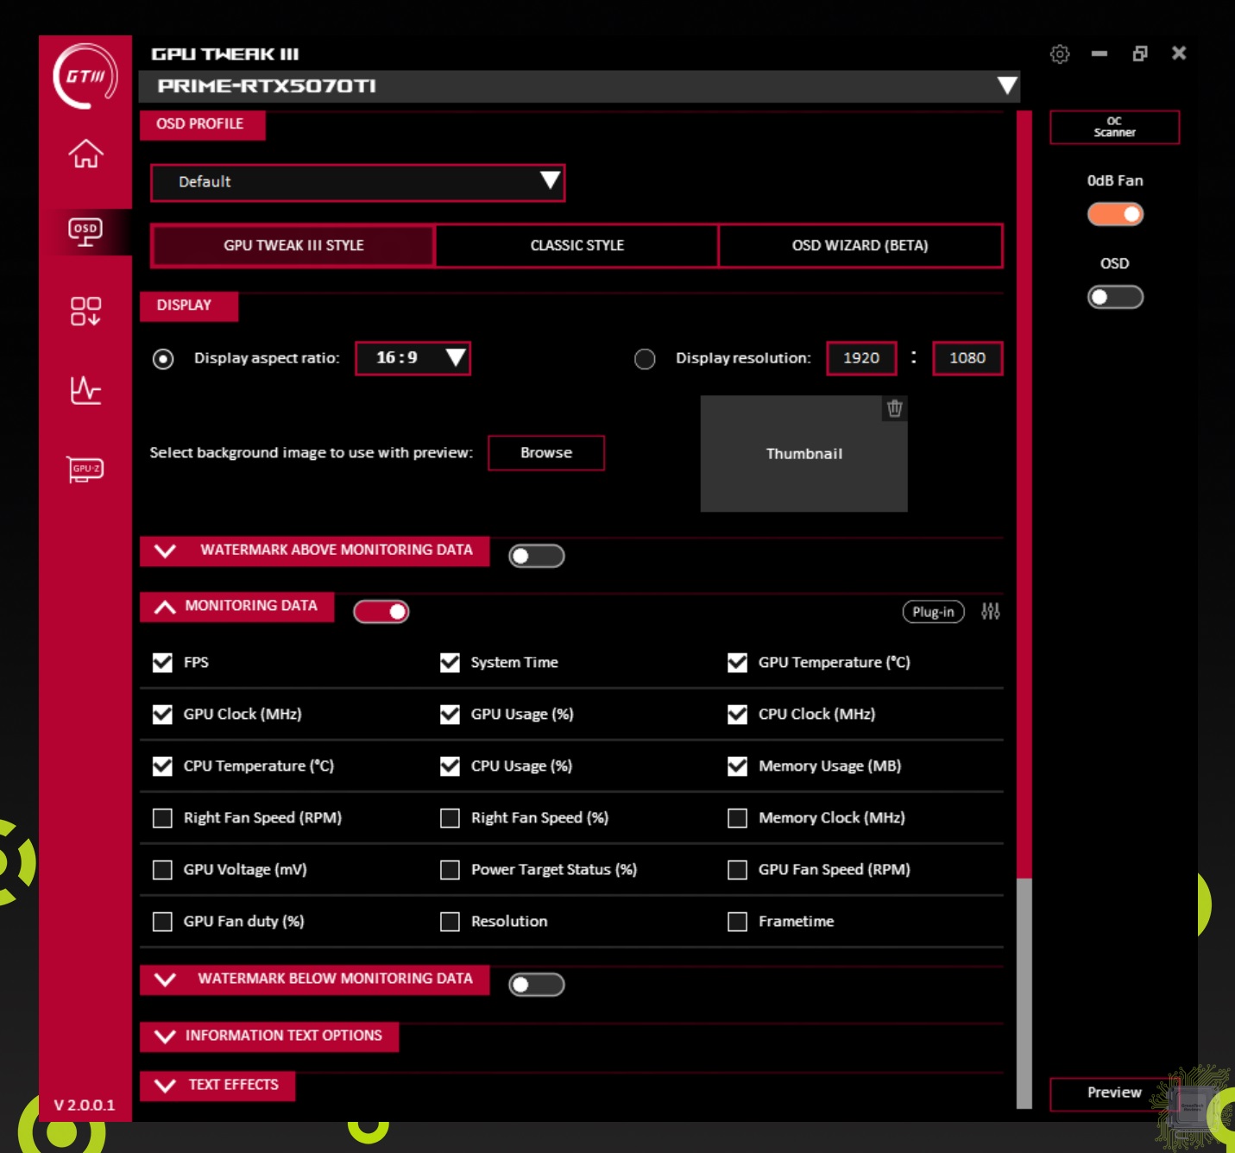Open settings via the gear icon

coord(1060,54)
